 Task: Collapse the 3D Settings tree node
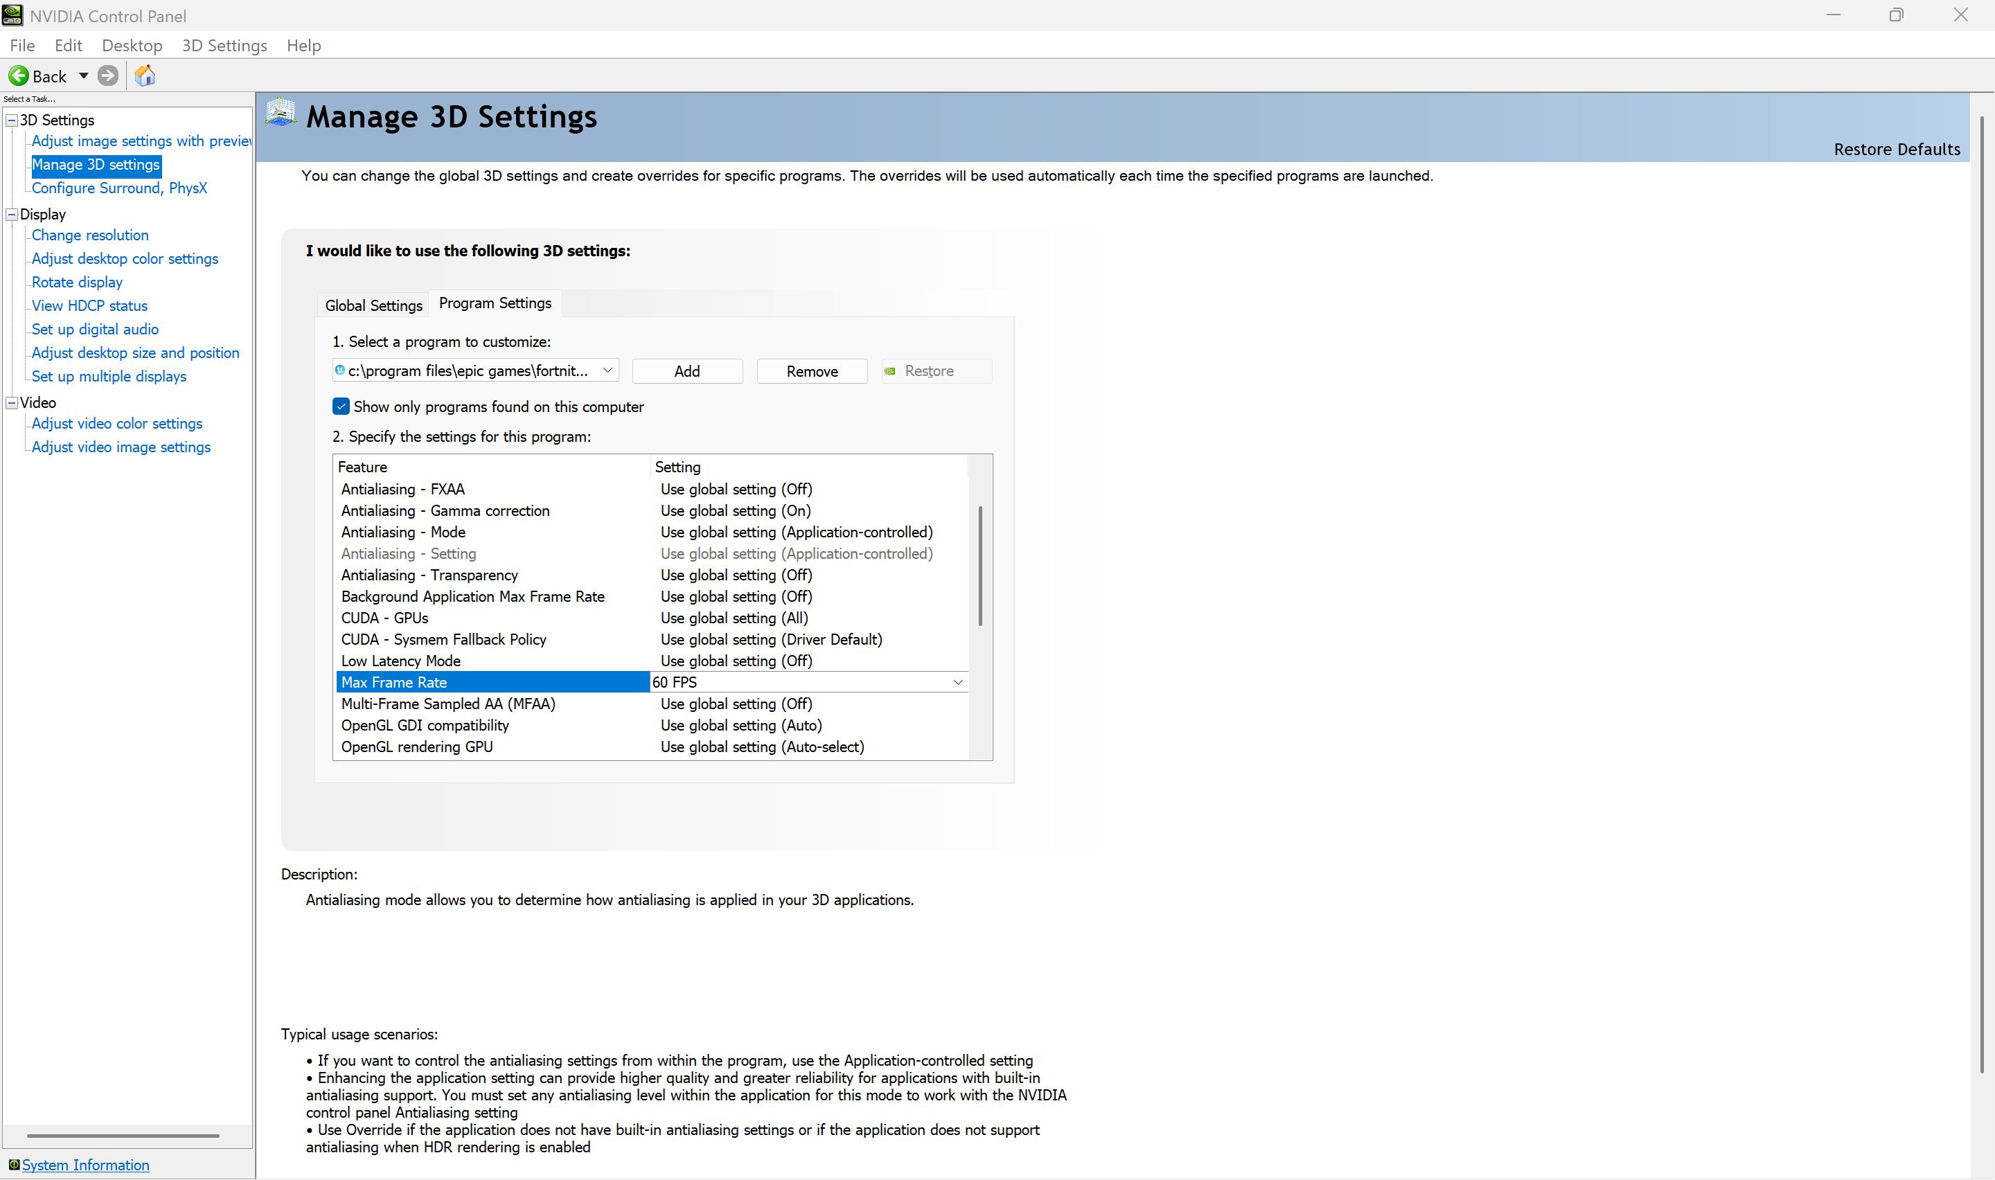click(x=12, y=120)
